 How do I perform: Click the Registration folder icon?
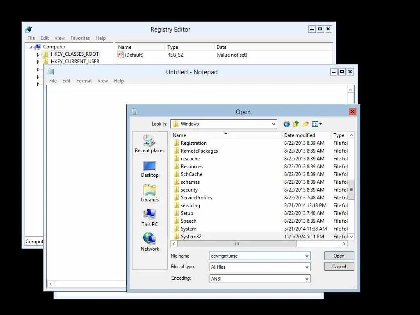click(176, 143)
